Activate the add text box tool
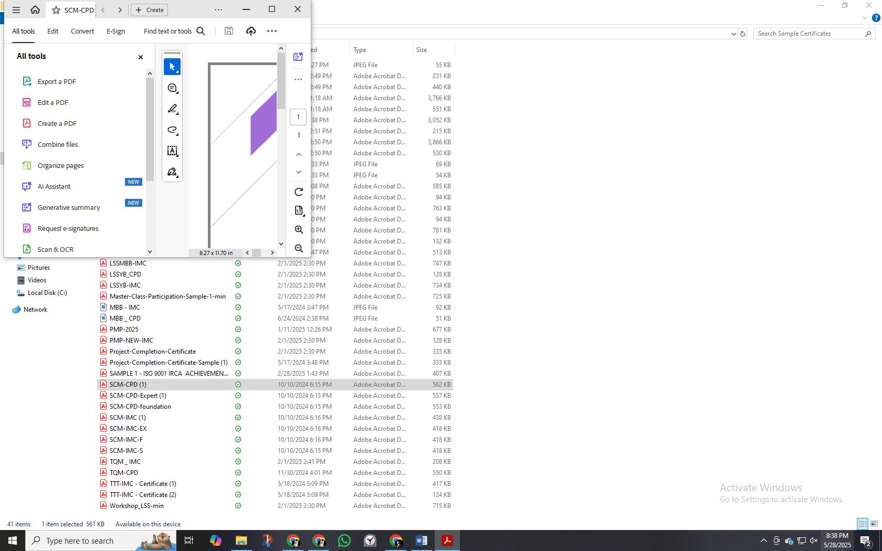Viewport: 882px width, 551px height. click(x=172, y=151)
